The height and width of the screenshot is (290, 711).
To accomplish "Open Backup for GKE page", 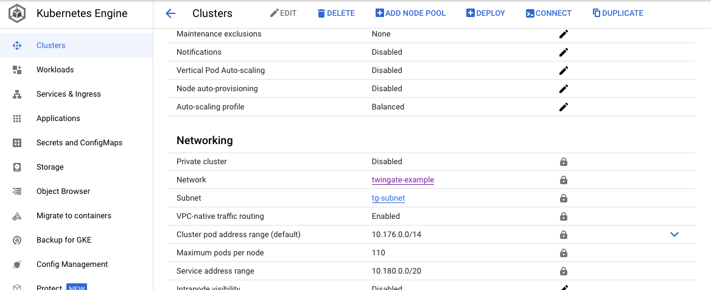I will click(x=76, y=240).
